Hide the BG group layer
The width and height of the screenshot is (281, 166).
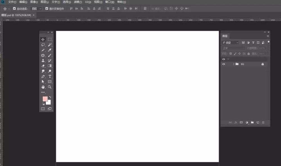coord(224,64)
